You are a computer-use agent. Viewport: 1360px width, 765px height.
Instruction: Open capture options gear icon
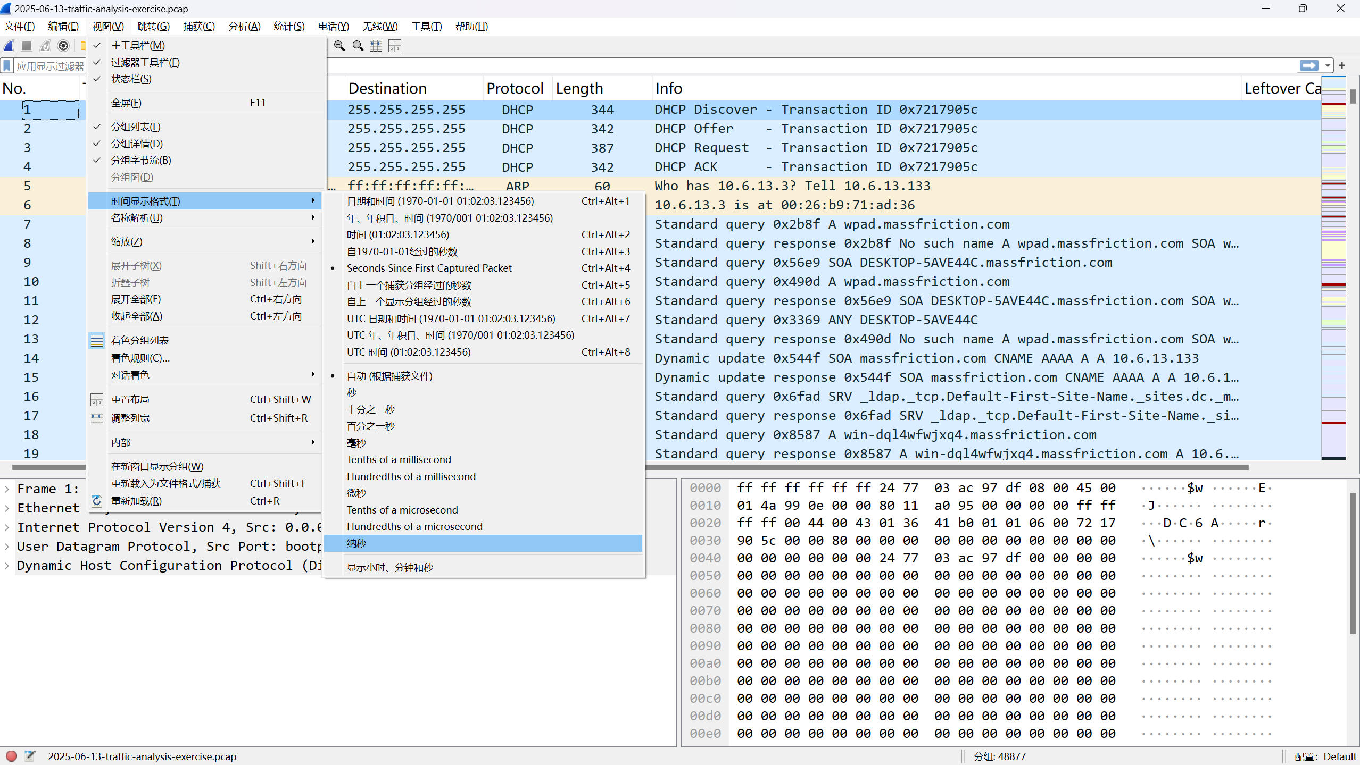click(63, 46)
